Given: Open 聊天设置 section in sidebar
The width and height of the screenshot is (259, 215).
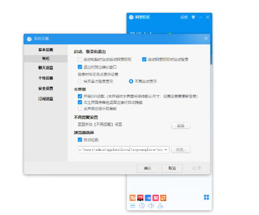Looking at the screenshot, I should 46,68.
